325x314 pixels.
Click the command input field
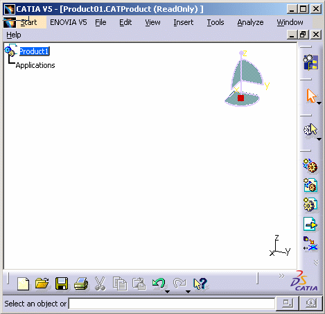point(172,304)
